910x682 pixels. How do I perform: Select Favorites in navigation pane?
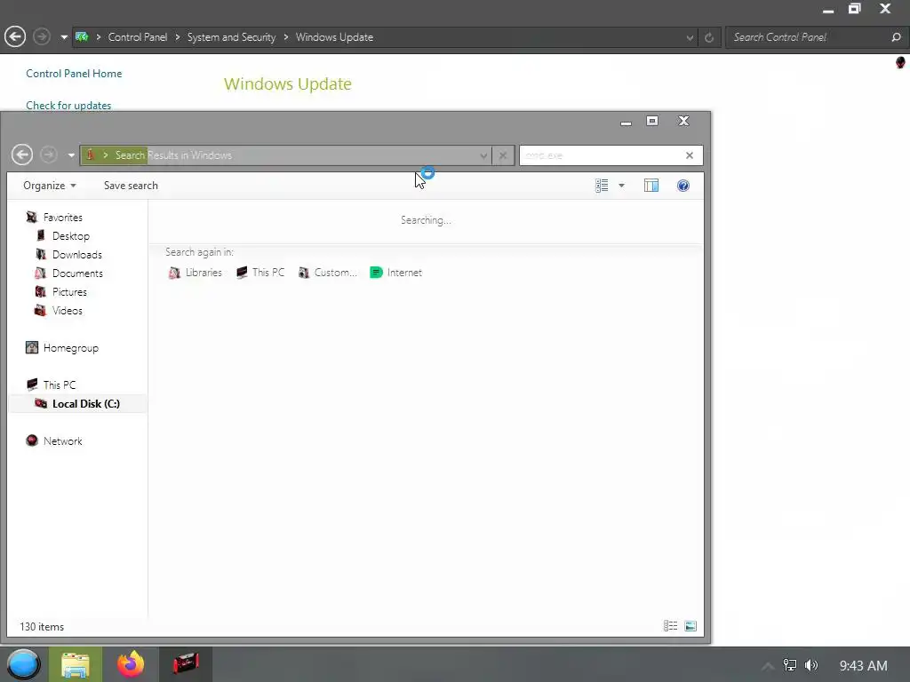(x=63, y=218)
